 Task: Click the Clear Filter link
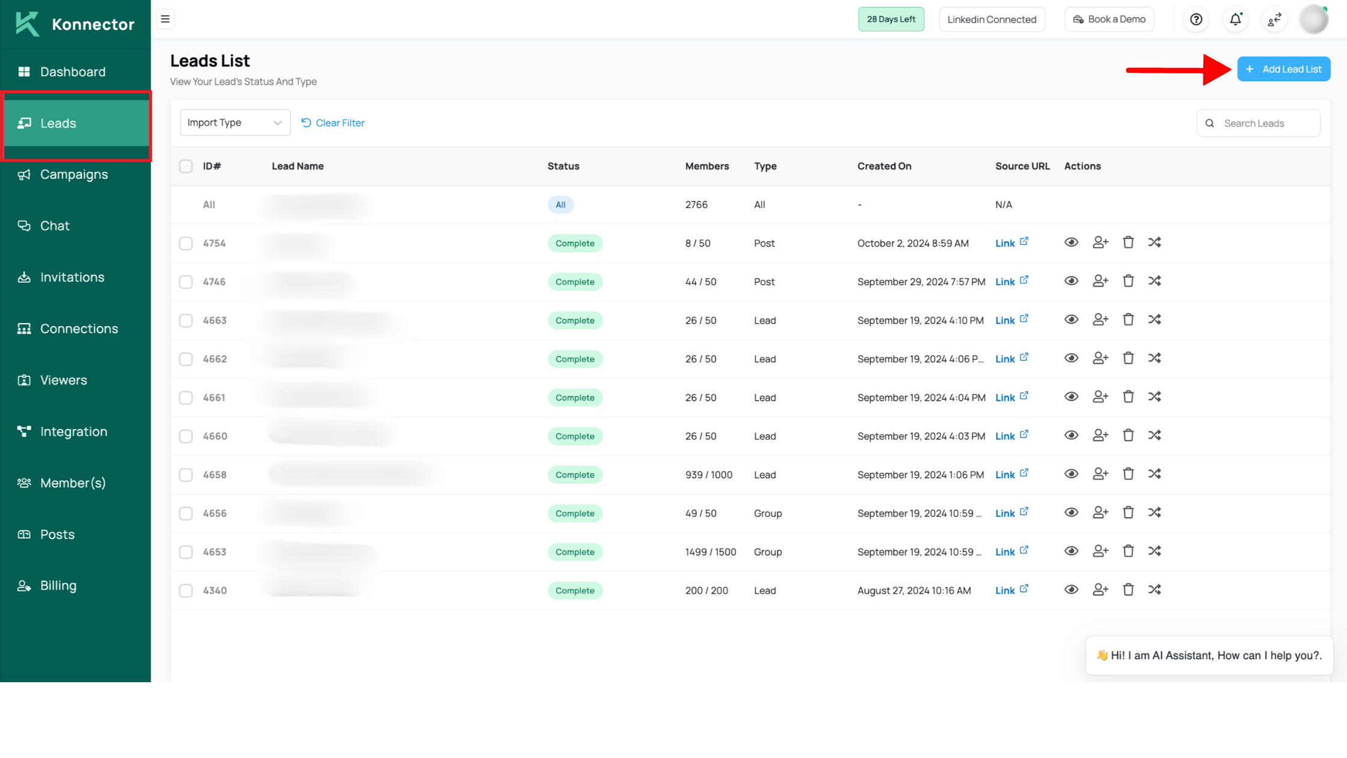tap(332, 122)
